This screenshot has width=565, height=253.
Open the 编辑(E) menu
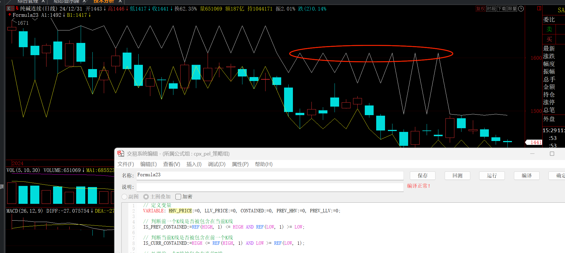coord(149,164)
